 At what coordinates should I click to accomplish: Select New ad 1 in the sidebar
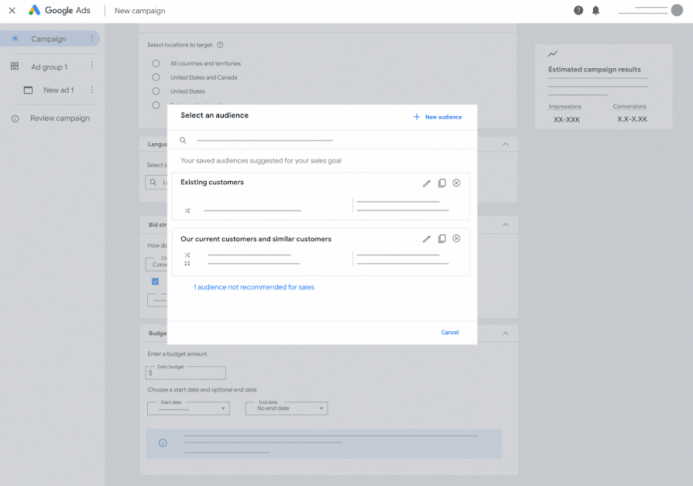[58, 90]
